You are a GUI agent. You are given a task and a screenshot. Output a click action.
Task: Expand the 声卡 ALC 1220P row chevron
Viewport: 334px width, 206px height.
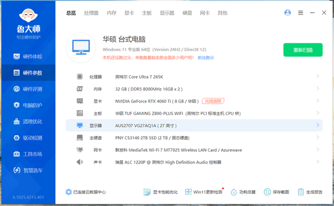pyautogui.click(x=318, y=162)
